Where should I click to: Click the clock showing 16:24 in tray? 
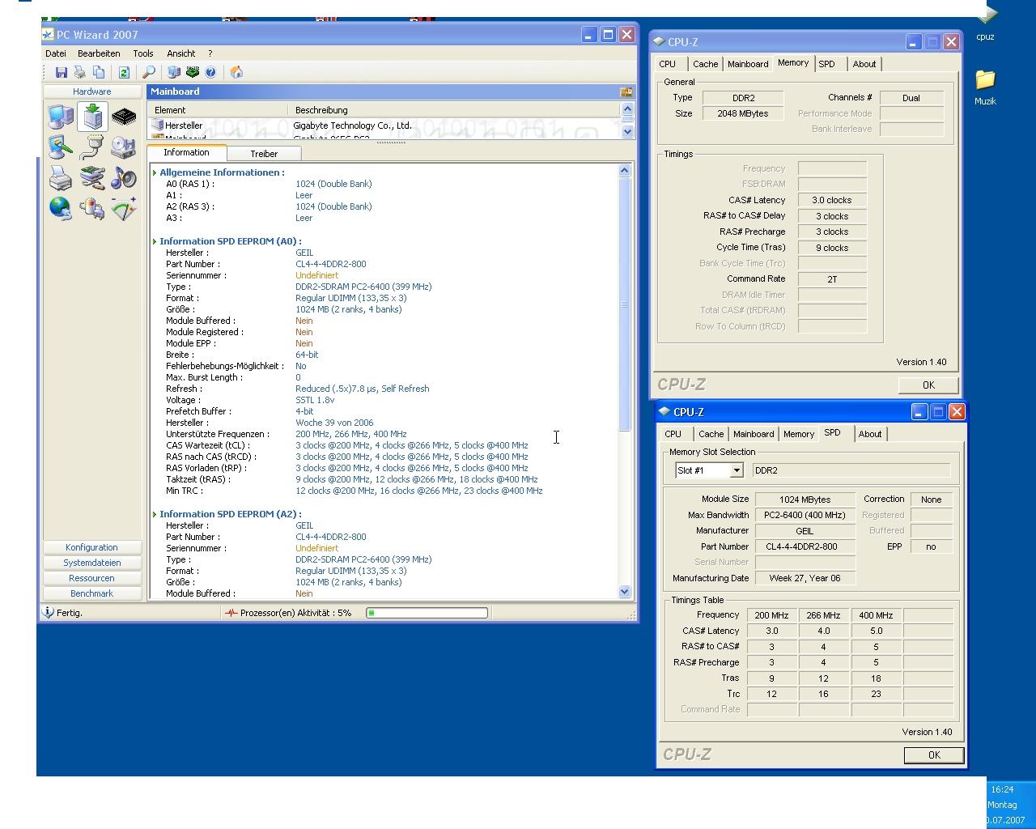point(1002,789)
